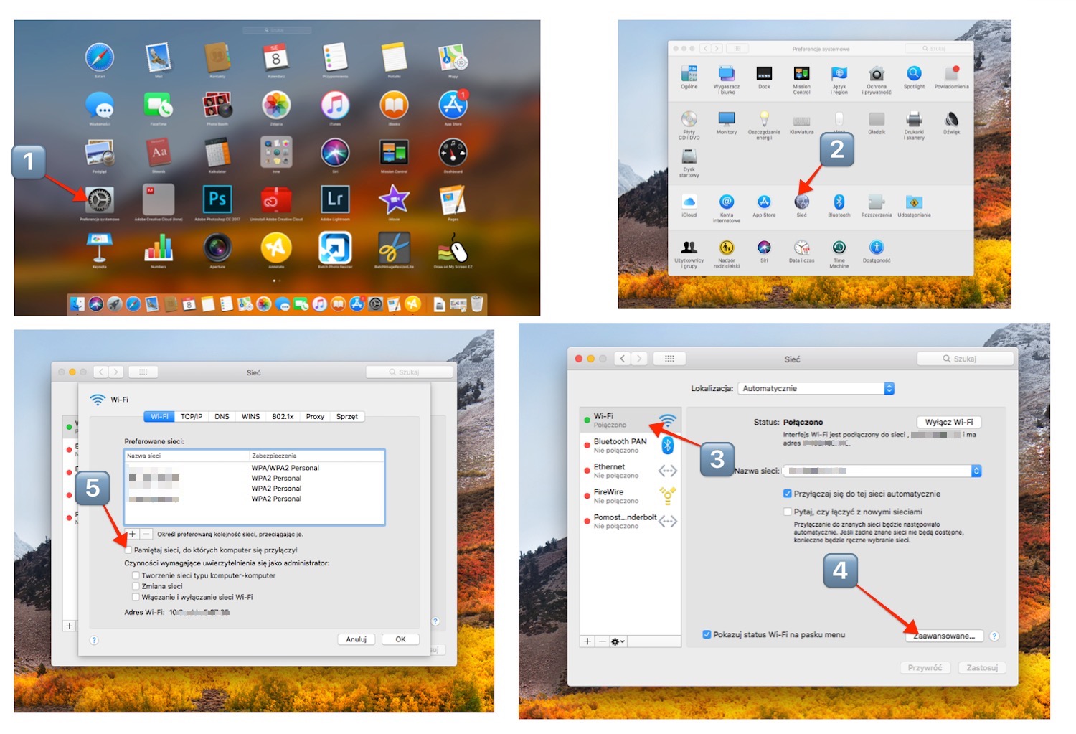
Task: Open System Preferences gear icon in Launchpad
Action: (x=100, y=200)
